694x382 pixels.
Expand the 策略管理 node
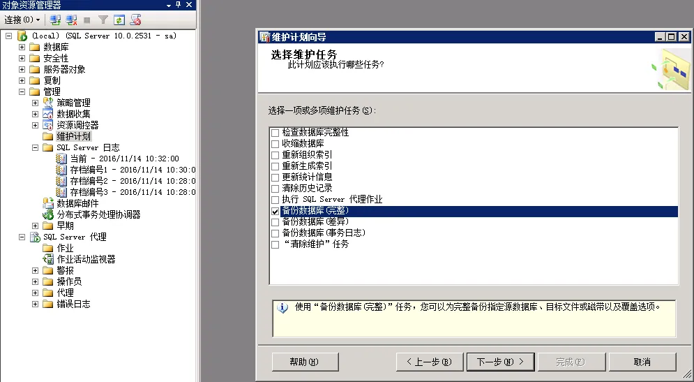point(36,103)
